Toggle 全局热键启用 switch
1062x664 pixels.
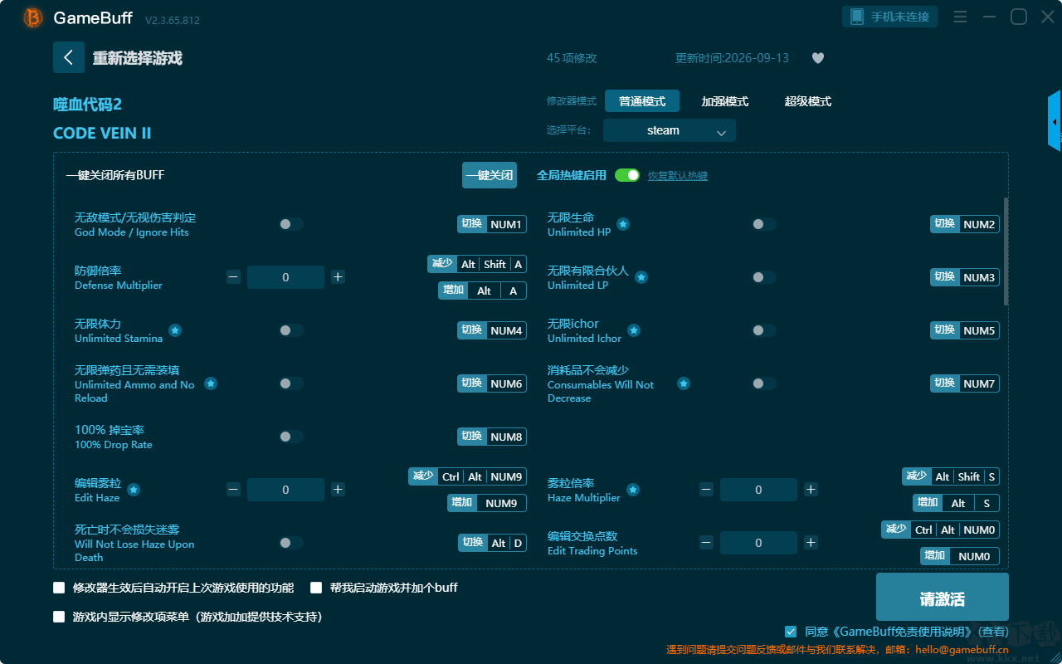pos(627,175)
